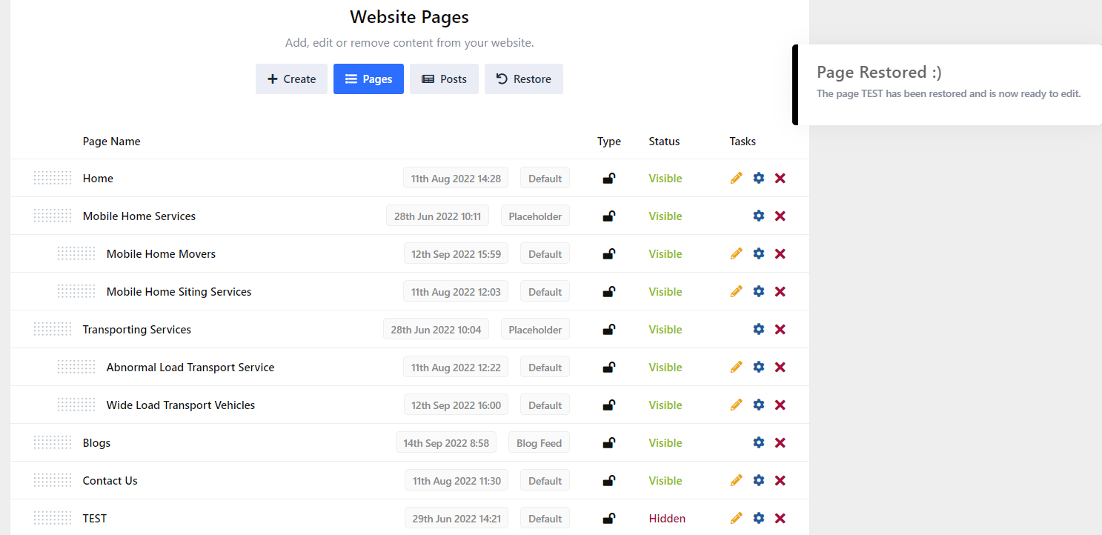Click the date 14th Sep 2022 8:58

[x=446, y=443]
